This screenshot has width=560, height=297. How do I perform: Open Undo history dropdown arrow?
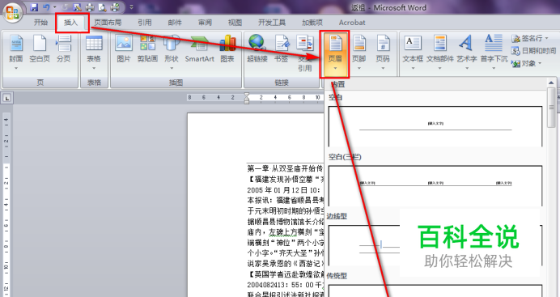[55, 6]
